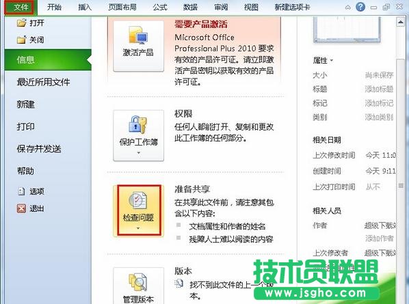Open the 公式 ribbon tab
The height and width of the screenshot is (304, 409).
click(x=159, y=7)
